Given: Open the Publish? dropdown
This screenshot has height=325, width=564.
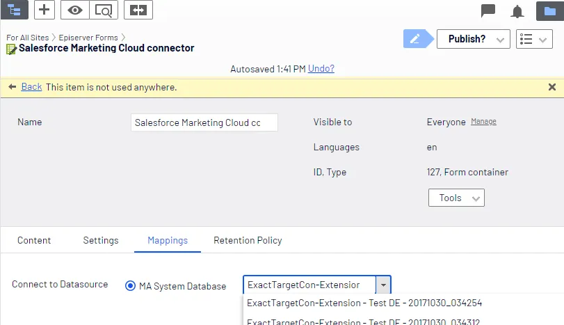Looking at the screenshot, I should tap(474, 39).
